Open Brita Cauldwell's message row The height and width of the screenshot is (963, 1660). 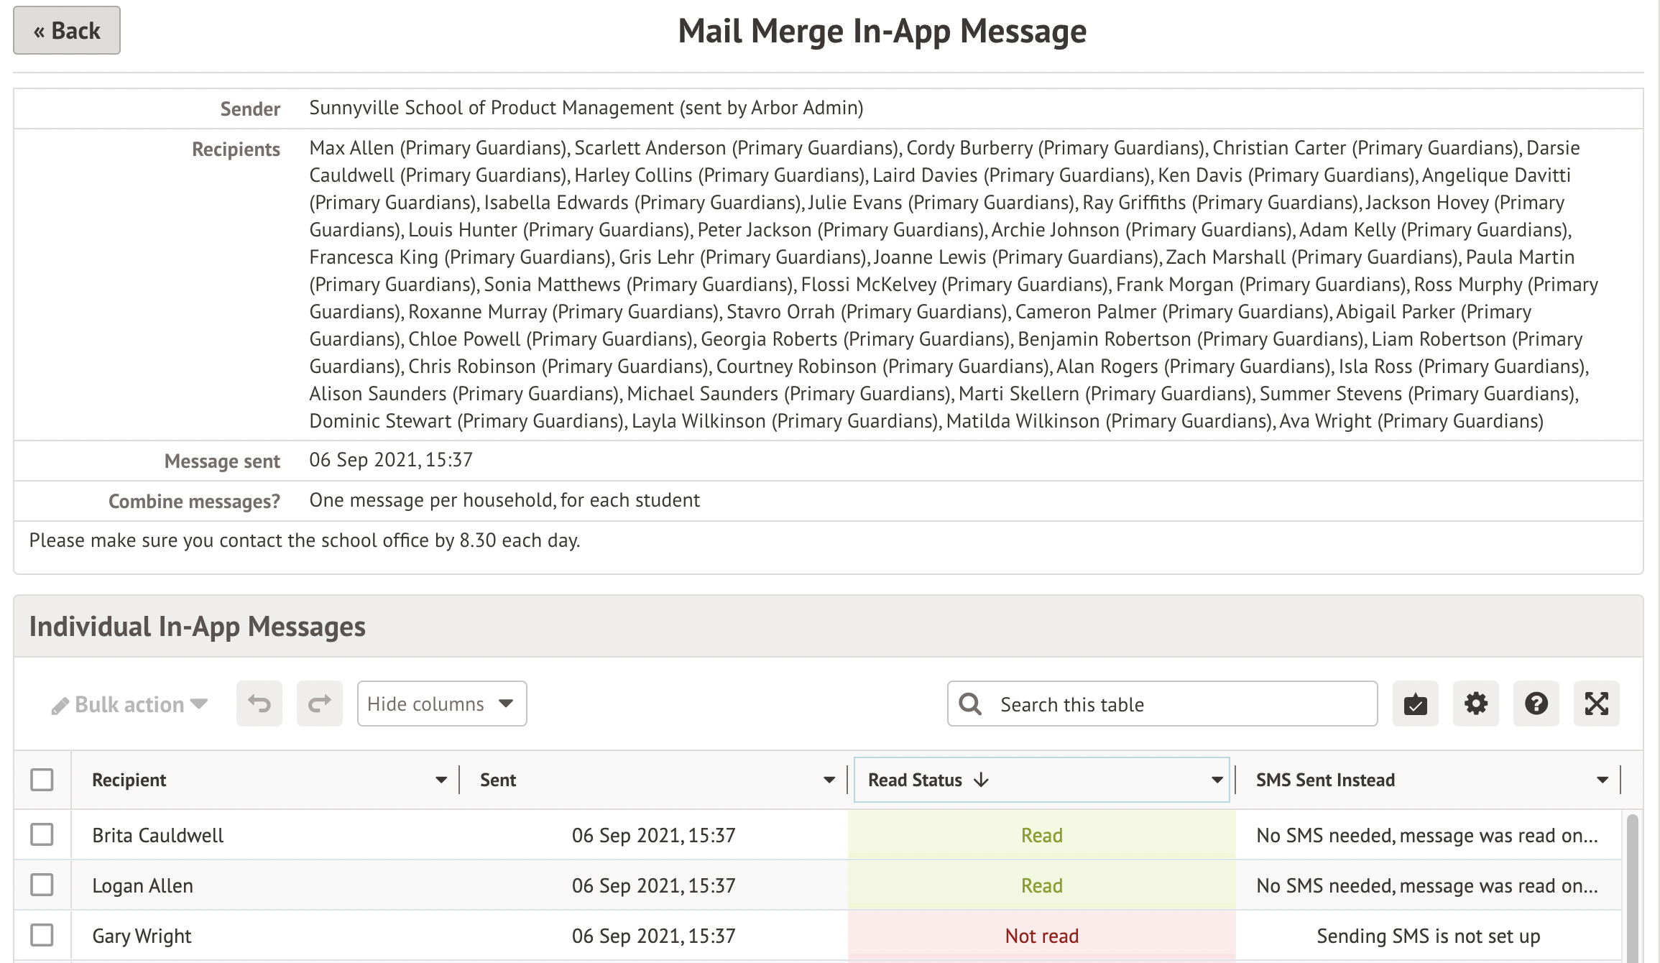pyautogui.click(x=158, y=835)
